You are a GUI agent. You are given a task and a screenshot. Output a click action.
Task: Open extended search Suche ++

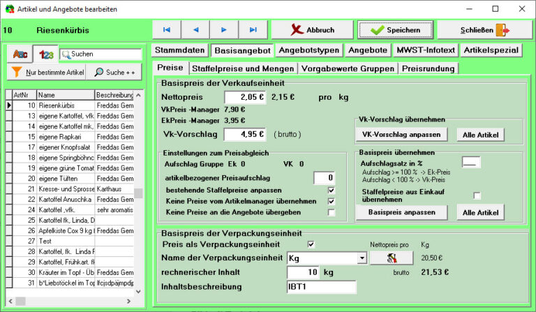pyautogui.click(x=114, y=72)
